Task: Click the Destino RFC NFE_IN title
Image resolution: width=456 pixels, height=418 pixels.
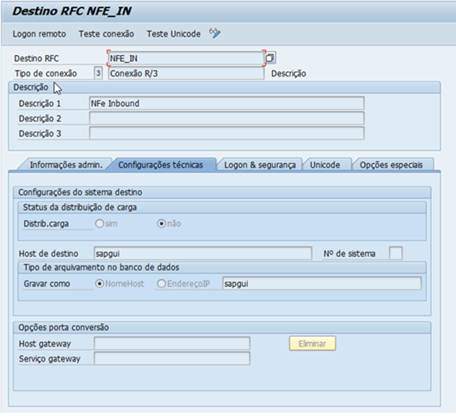Action: (x=72, y=11)
